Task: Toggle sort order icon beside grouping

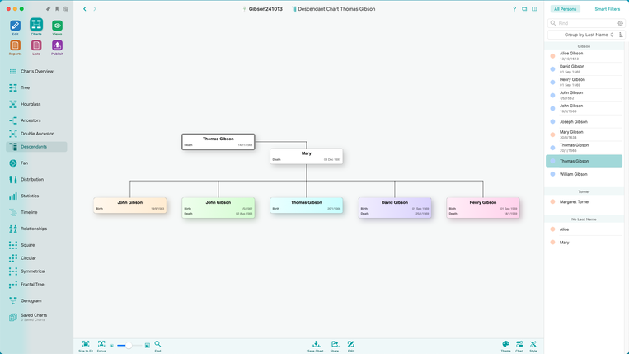Action: pos(621,35)
